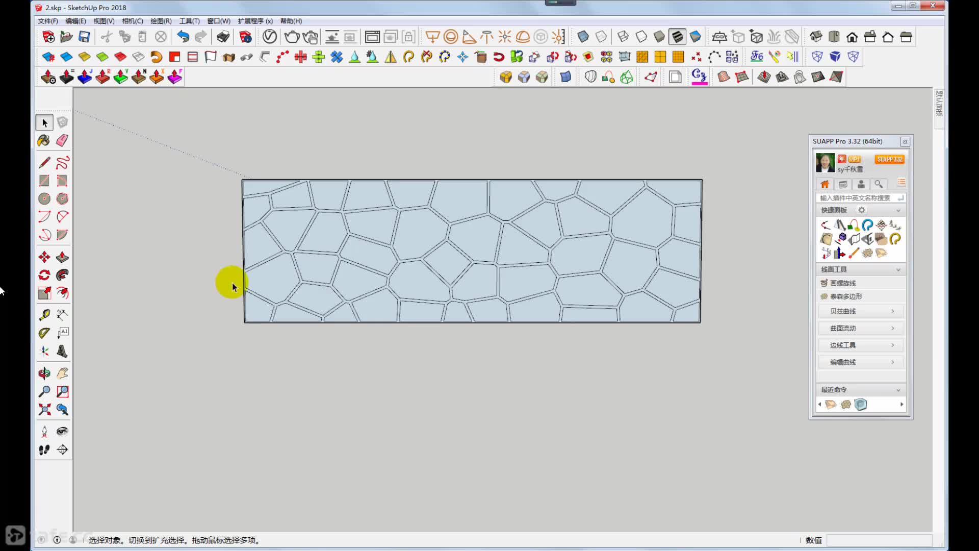Open quick panel settings gear
The height and width of the screenshot is (551, 979).
click(861, 210)
